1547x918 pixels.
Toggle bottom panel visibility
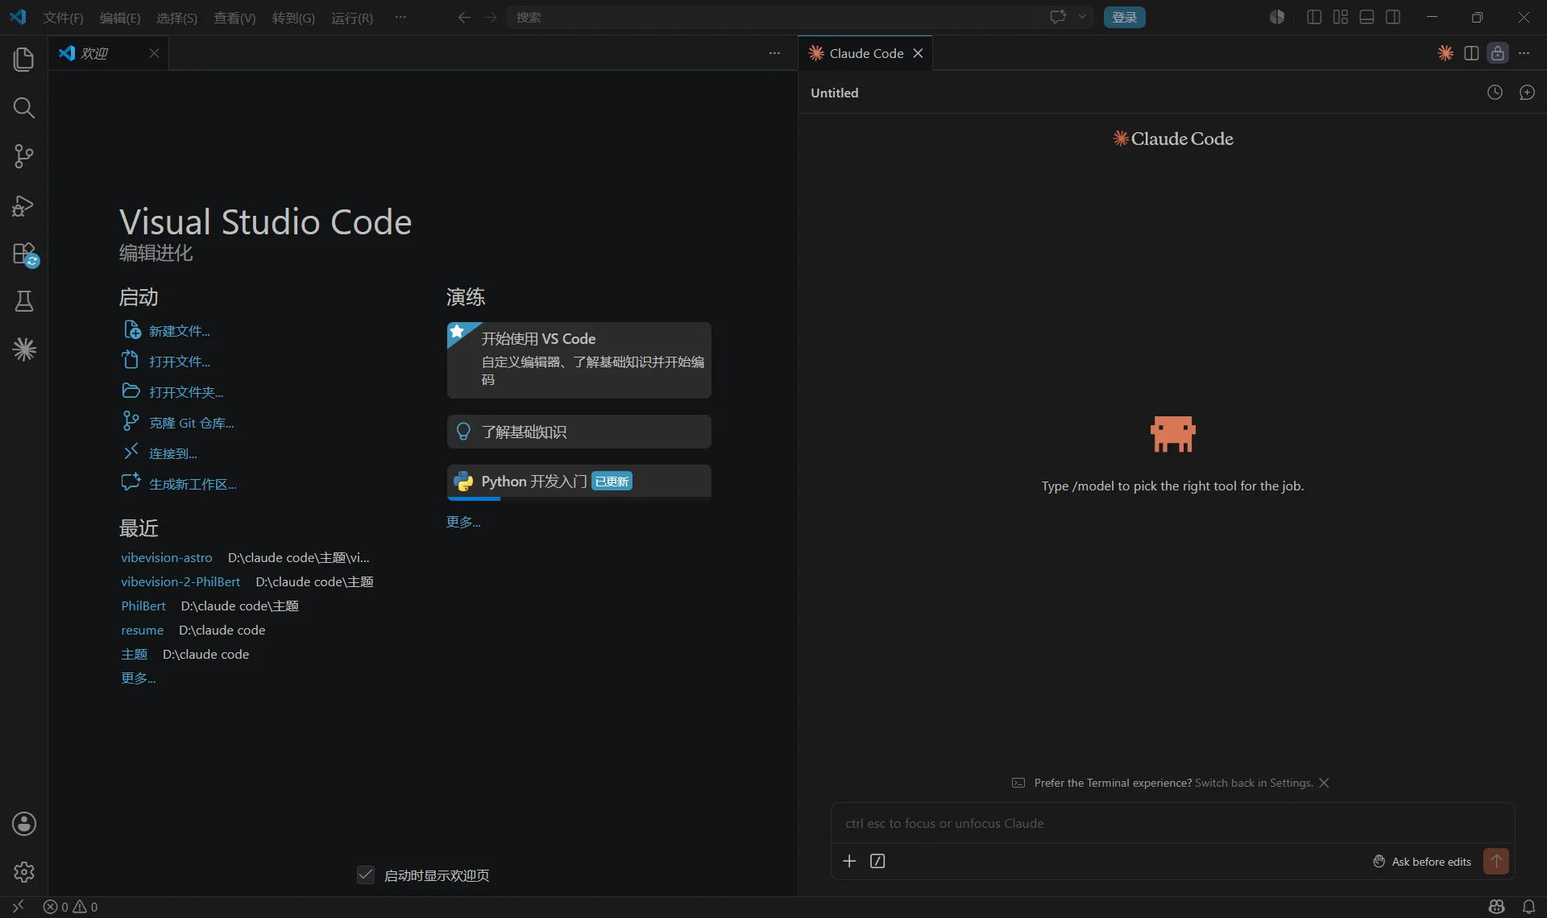coord(1367,17)
